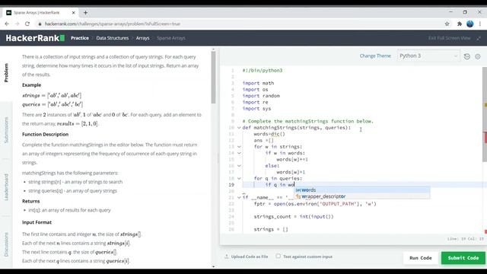Collapse the 'for w in strings' fold arrow

coord(239,147)
